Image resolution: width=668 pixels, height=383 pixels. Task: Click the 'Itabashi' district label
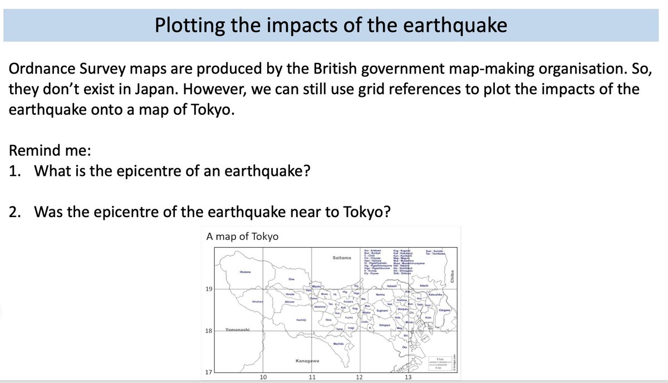tap(392, 286)
